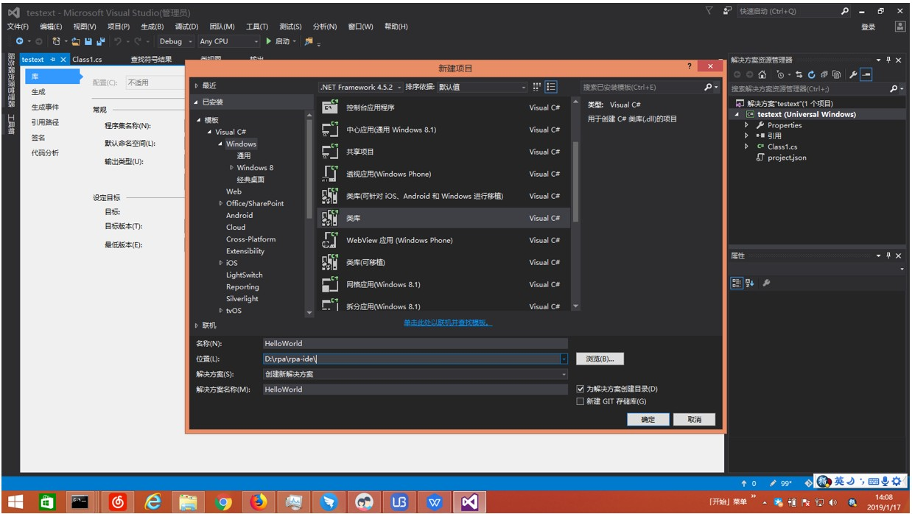The width and height of the screenshot is (912, 514).
Task: Expand the Windows 8 template node
Action: tap(231, 168)
